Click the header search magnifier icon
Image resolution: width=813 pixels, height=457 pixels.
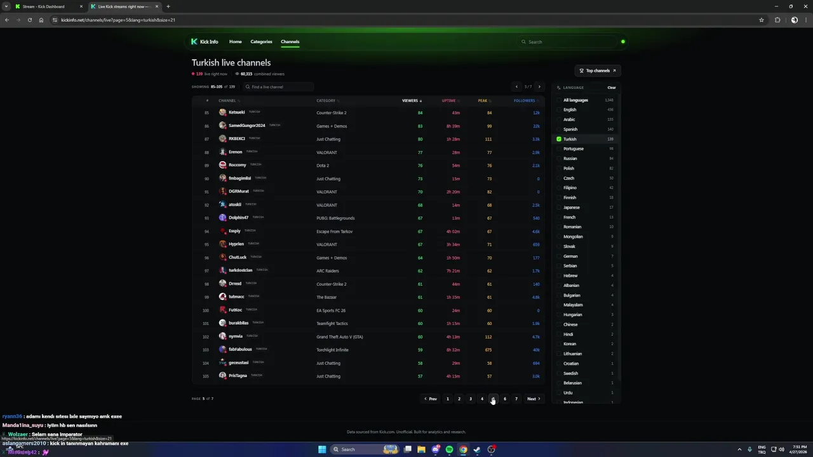coord(523,42)
